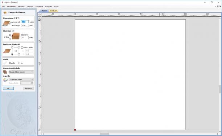This screenshot has height=136, width=222.
Task: Click the material block icon in Materiale section
Action: 16,36
